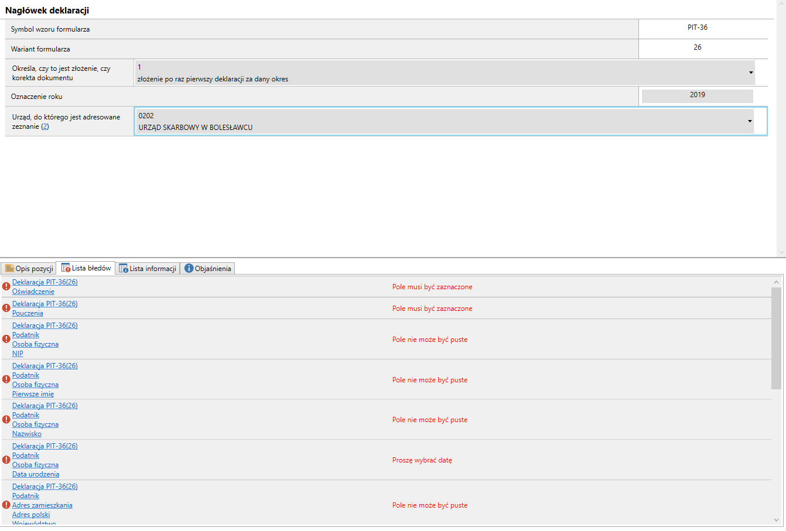Click the error icon beside Adres polski entry
Image resolution: width=786 pixels, height=531 pixels.
[x=6, y=505]
